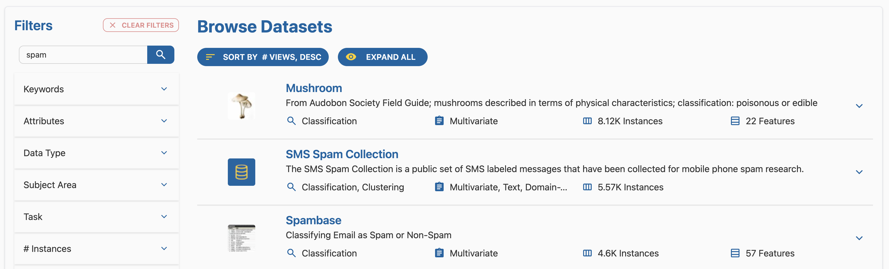Click the features icon beside 57 Features

[x=735, y=253]
